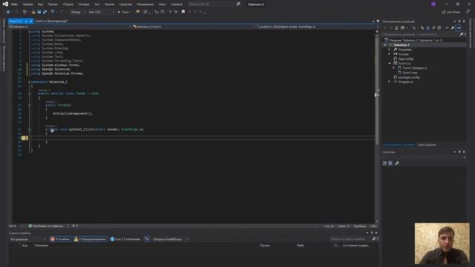Click the View Code icon in Solution Explorer
475x267 pixels.
tap(447, 28)
